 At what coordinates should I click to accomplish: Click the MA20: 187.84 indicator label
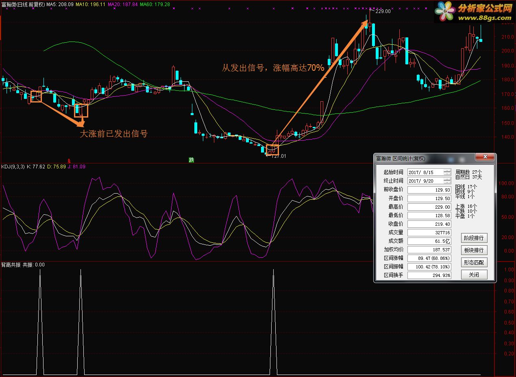pos(123,4)
